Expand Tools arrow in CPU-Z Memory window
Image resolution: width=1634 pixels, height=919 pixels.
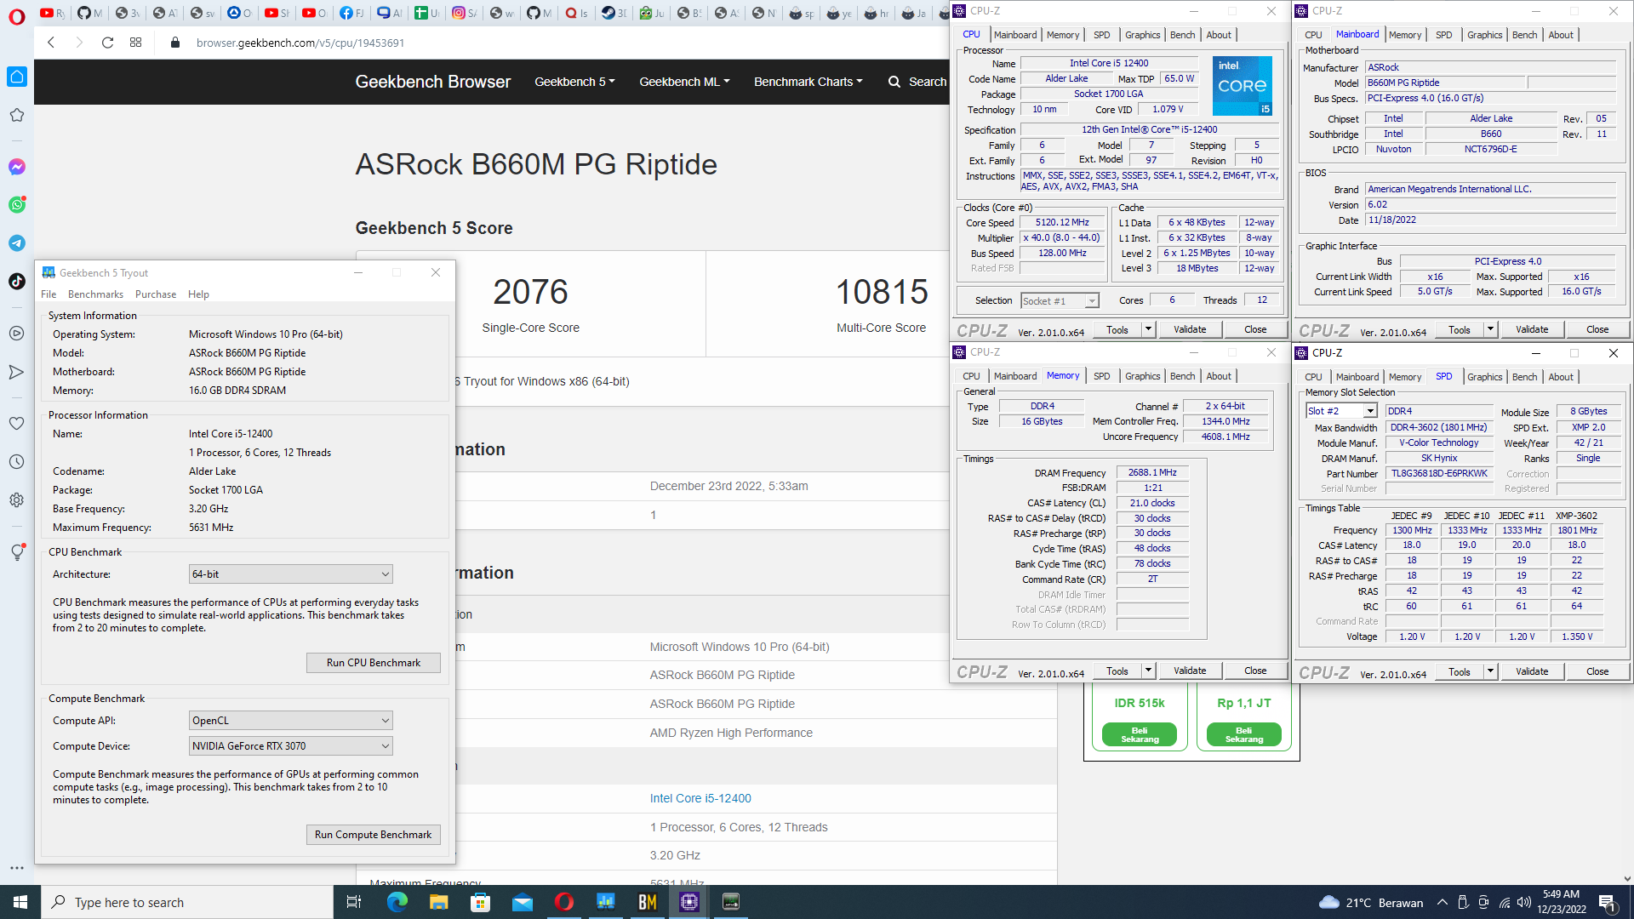pyautogui.click(x=1147, y=671)
